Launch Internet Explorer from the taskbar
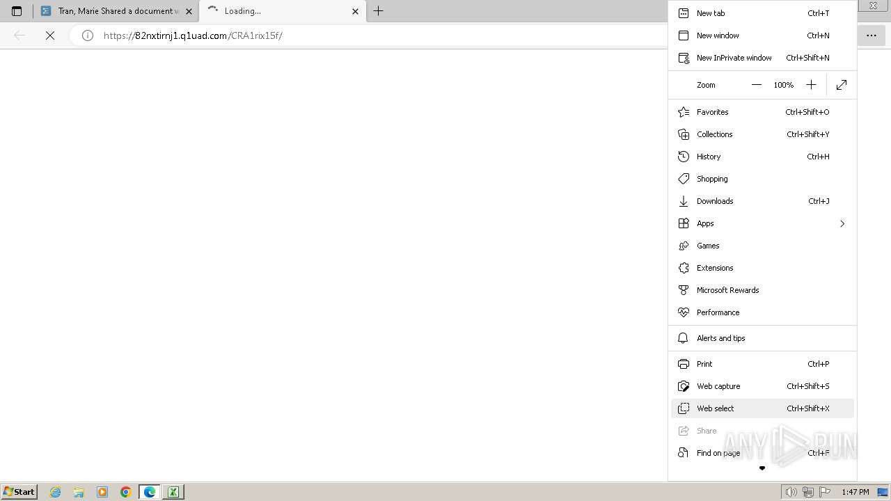 tap(56, 492)
